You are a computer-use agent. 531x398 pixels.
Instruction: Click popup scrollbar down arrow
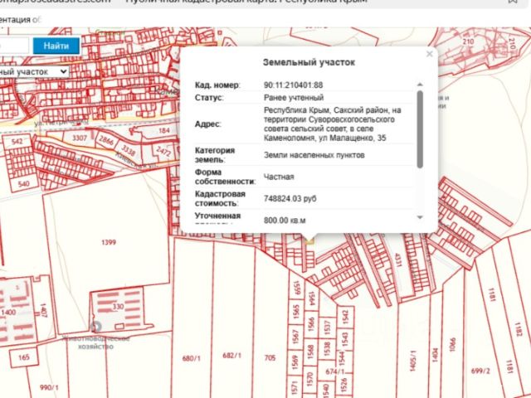point(420,217)
